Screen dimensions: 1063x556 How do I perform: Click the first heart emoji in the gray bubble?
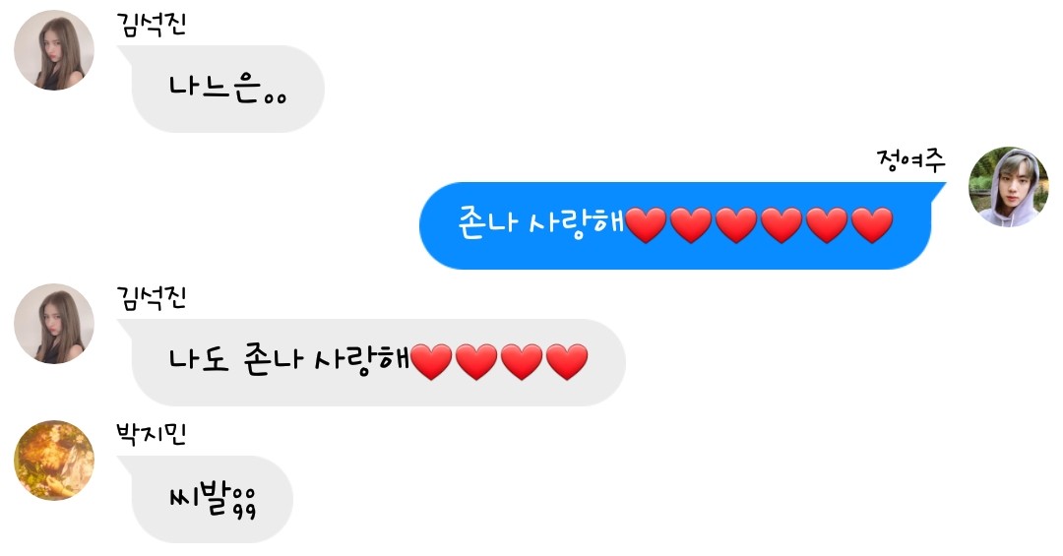click(431, 361)
